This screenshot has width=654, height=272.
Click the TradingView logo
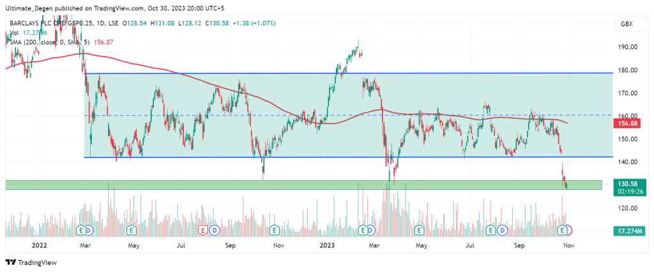pos(31,262)
